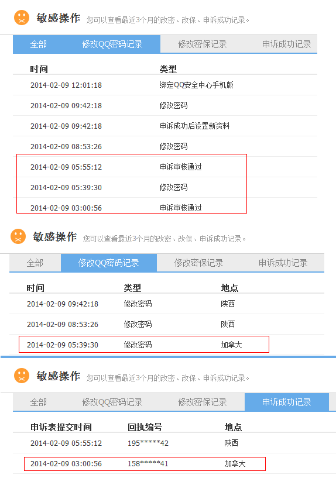
Task: Click receipt number 158*****41 row
Action: coord(145,464)
